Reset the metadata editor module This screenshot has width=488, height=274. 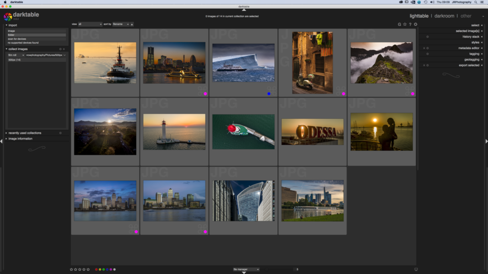(x=427, y=48)
